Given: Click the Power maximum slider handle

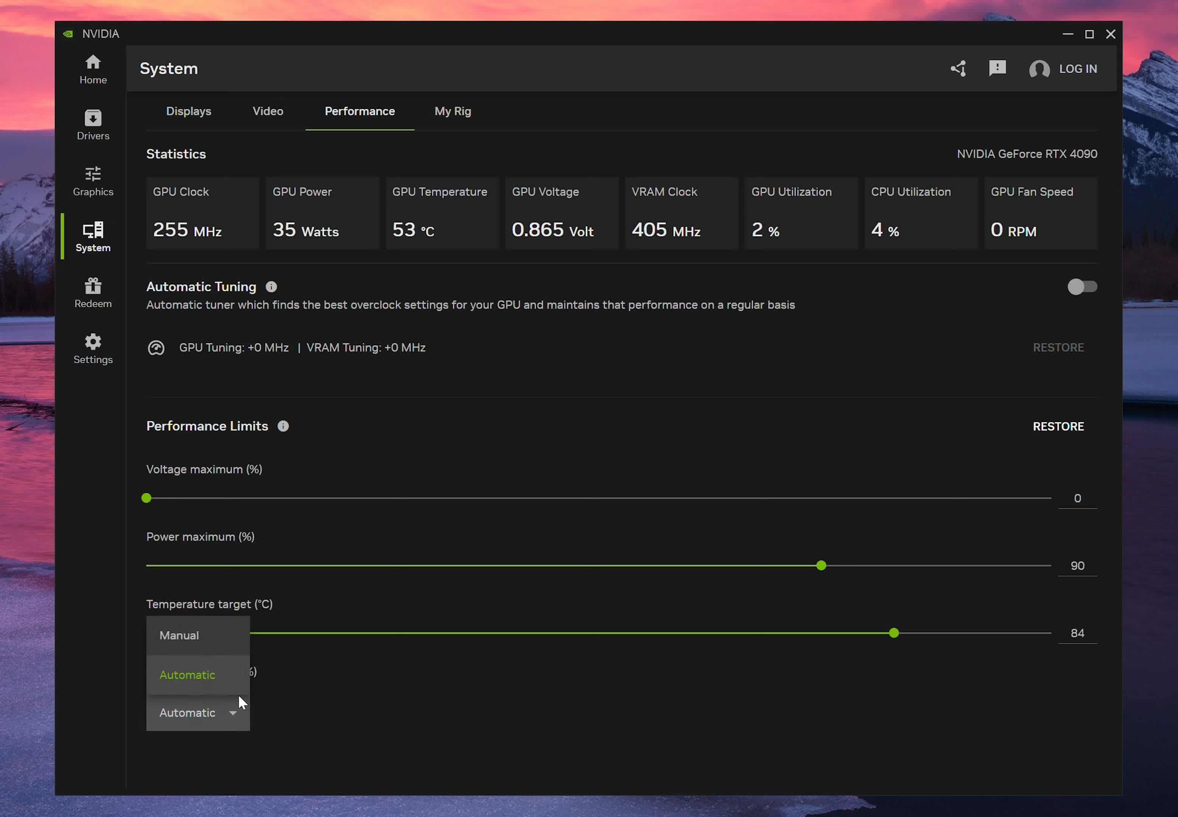Looking at the screenshot, I should point(821,565).
